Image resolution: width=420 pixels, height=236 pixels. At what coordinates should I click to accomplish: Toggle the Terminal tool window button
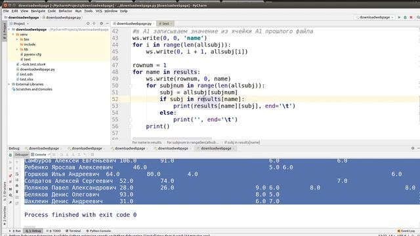point(73,231)
